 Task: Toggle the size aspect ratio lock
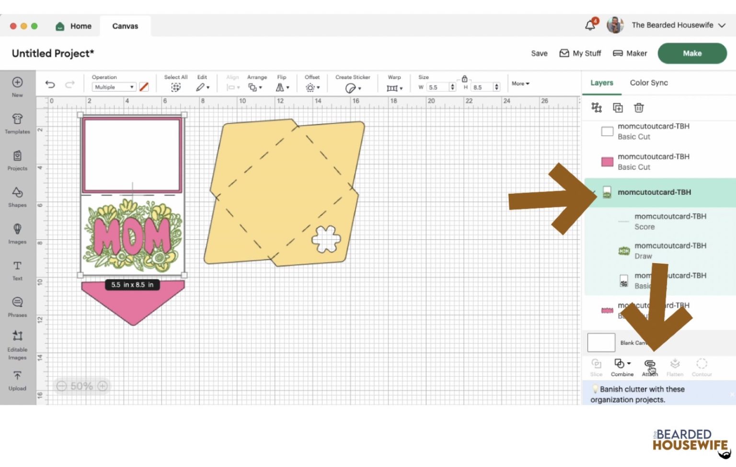click(x=464, y=79)
